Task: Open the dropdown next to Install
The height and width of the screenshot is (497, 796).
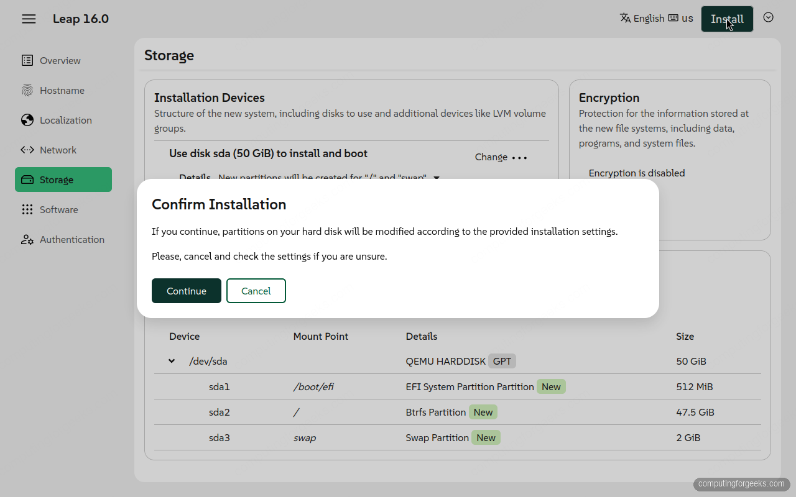Action: [769, 17]
